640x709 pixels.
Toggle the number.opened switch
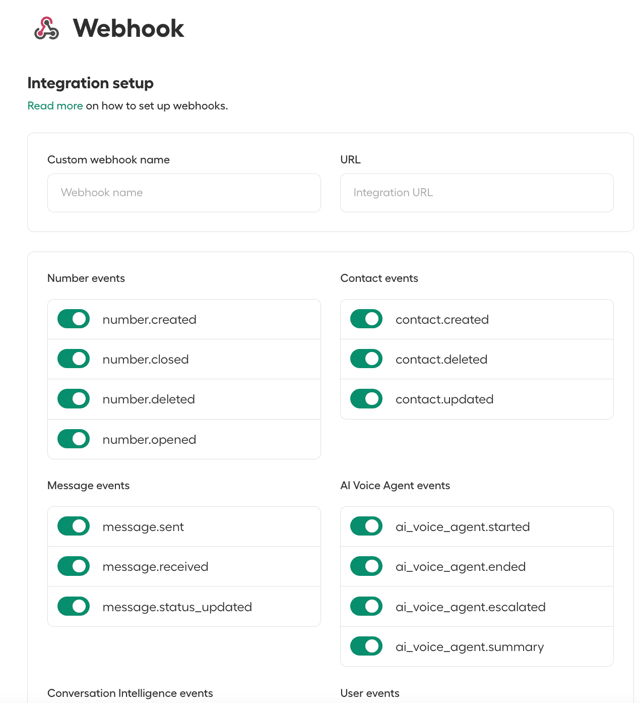click(73, 439)
